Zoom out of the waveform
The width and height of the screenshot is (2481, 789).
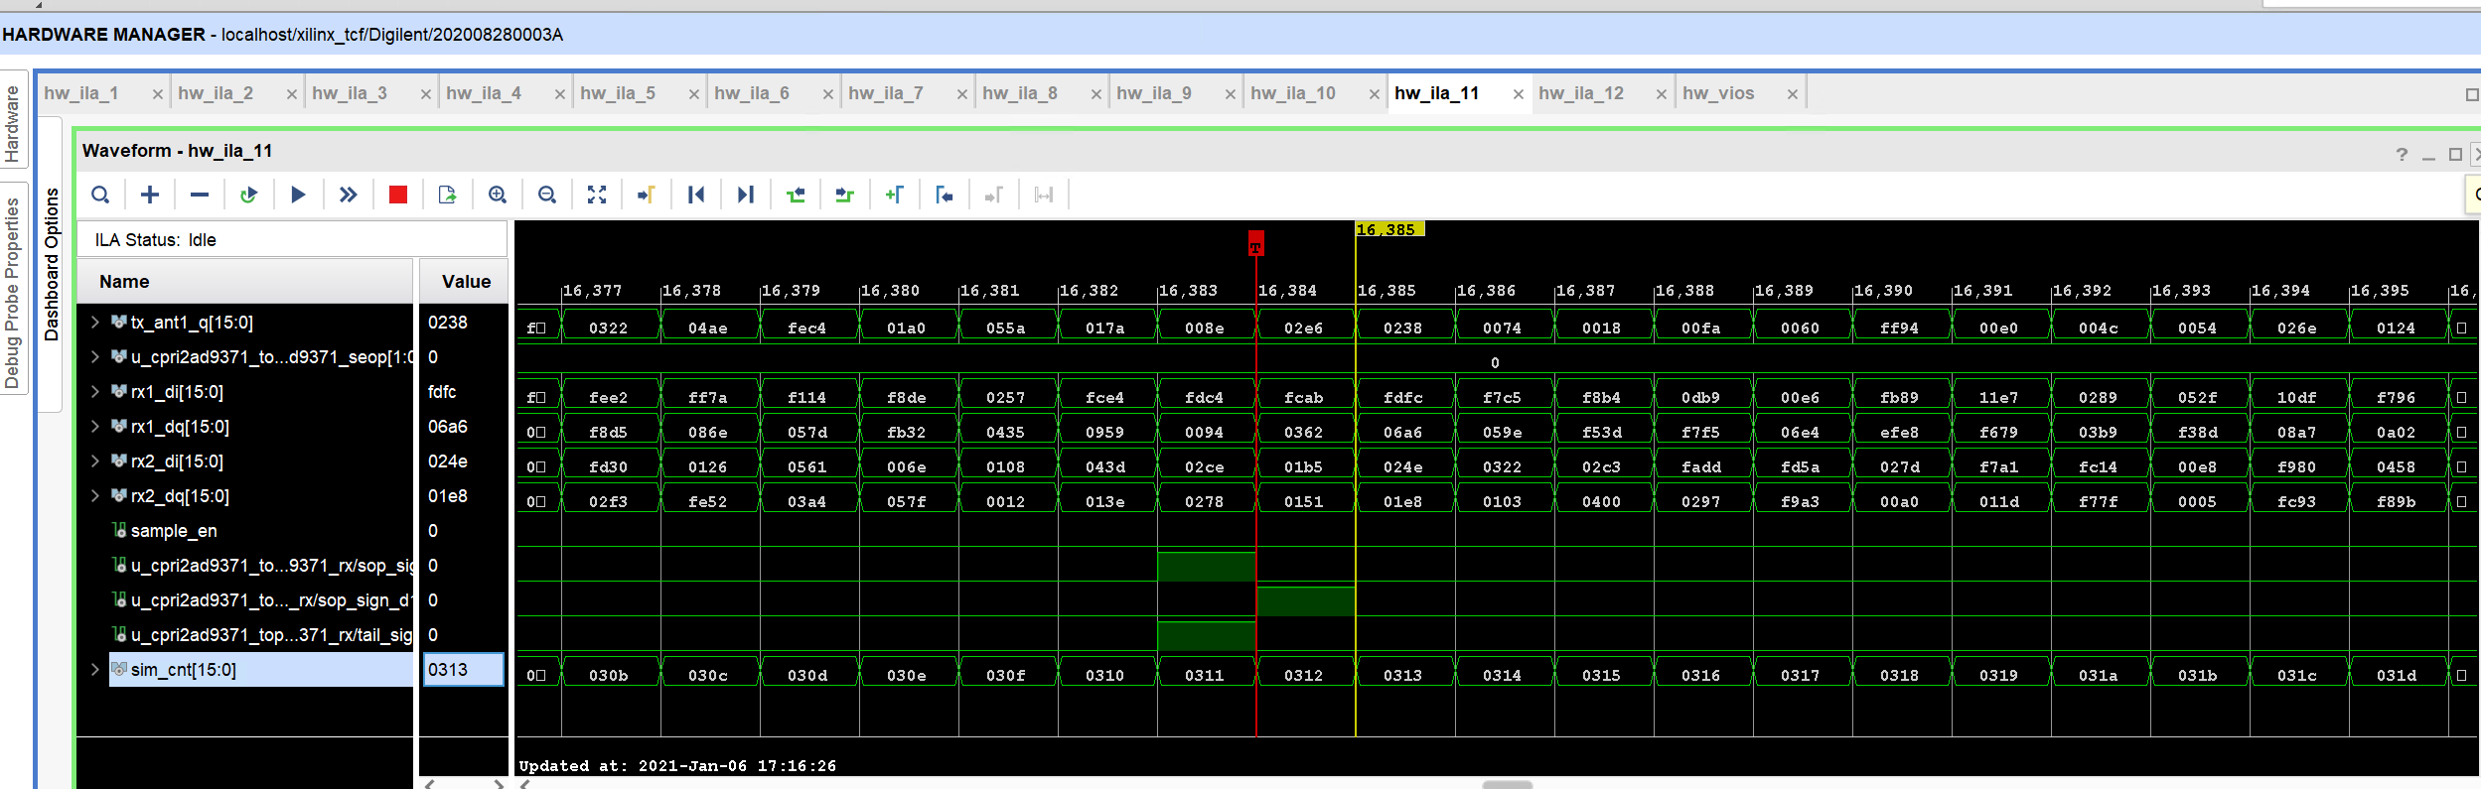coord(547,195)
